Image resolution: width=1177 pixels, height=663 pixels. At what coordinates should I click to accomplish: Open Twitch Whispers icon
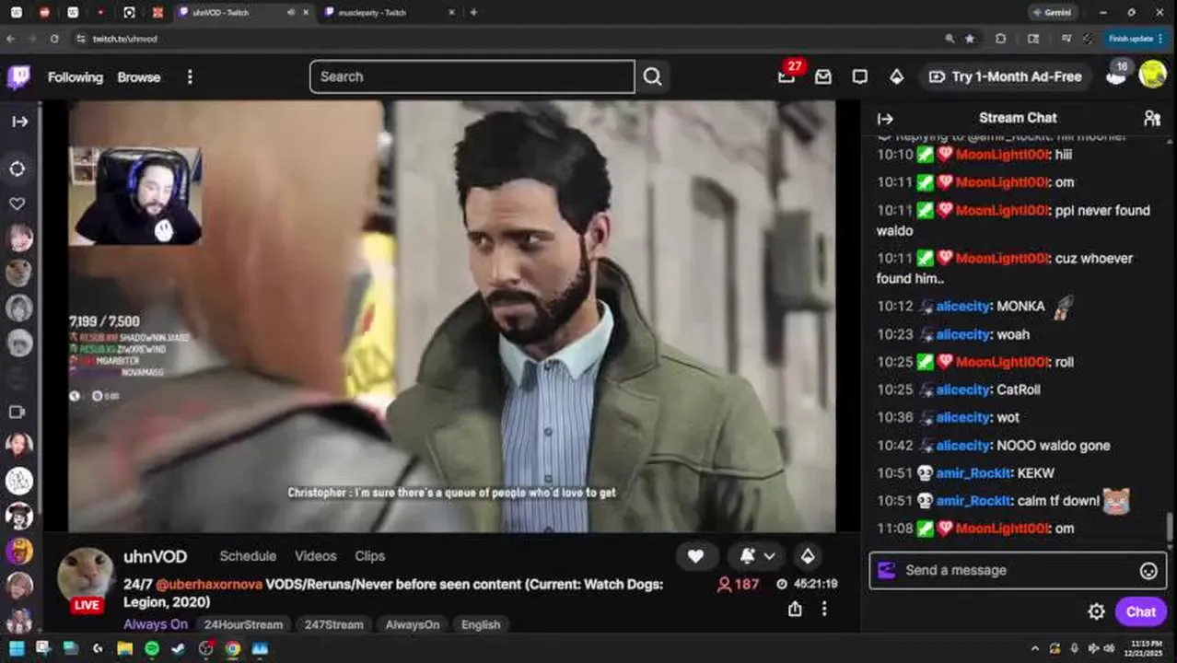point(860,77)
